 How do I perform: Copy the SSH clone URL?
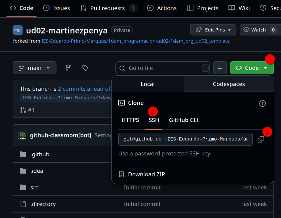coord(261,139)
